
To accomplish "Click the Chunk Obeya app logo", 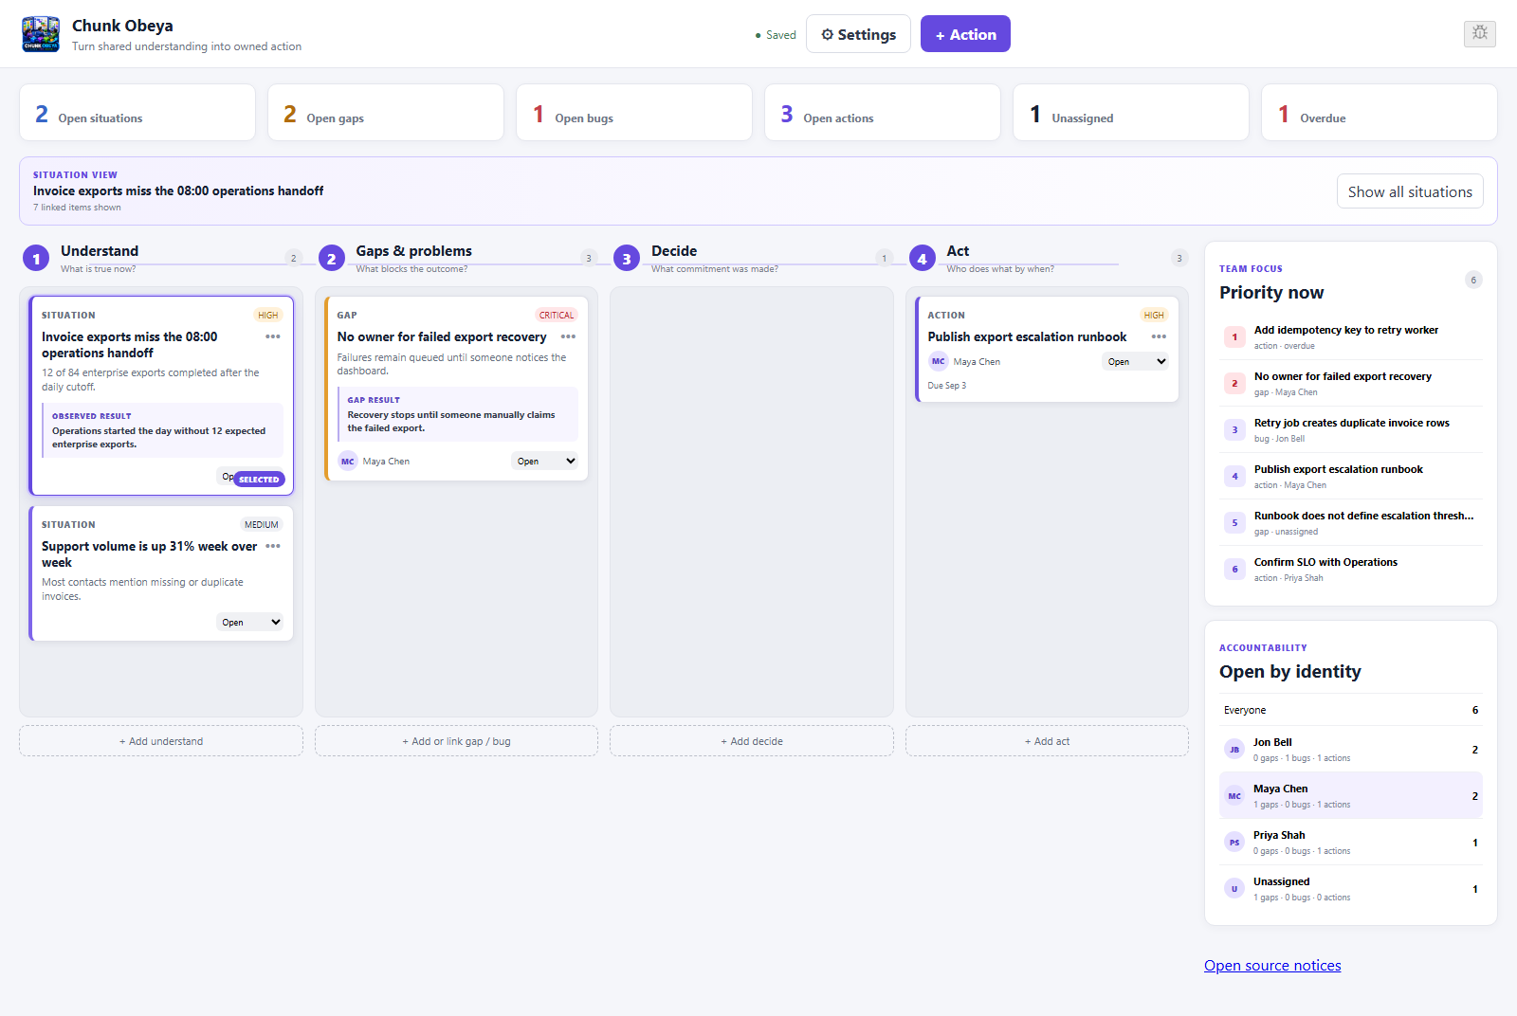I will coord(41,34).
